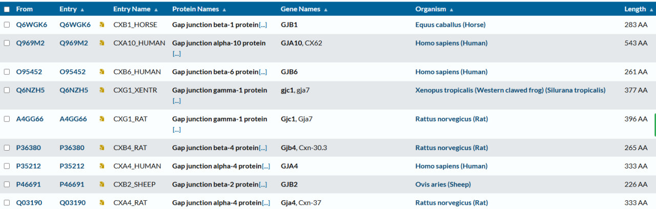The height and width of the screenshot is (209, 656).
Task: Sort by Organism column arrow
Action: [452, 10]
